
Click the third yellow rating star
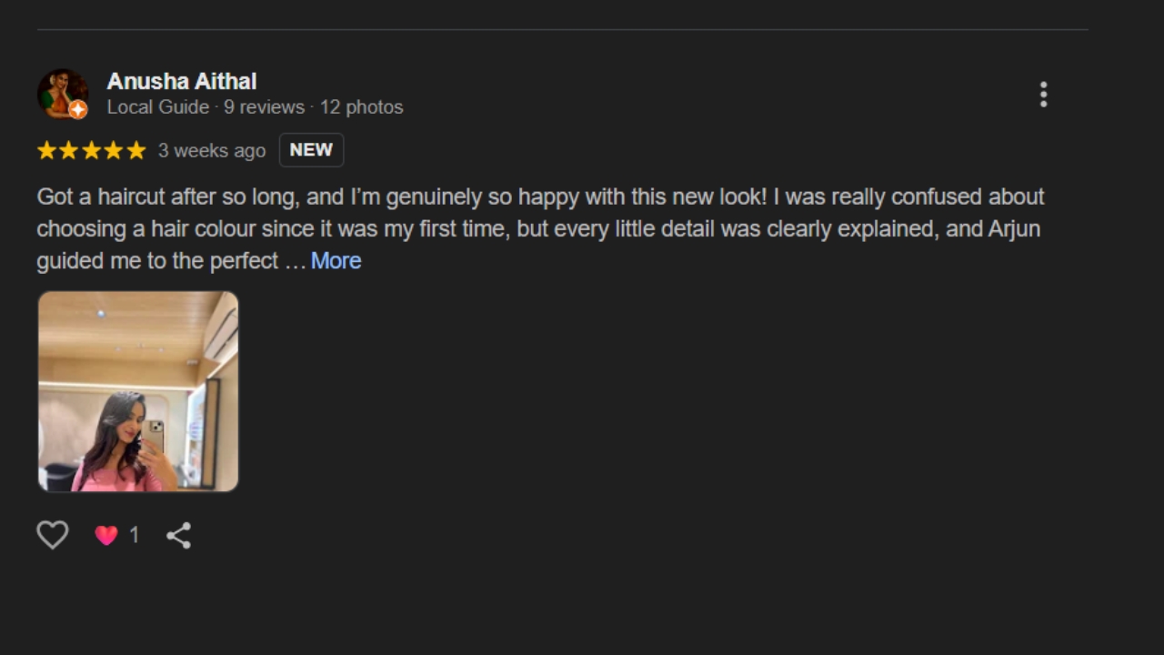[x=91, y=151]
